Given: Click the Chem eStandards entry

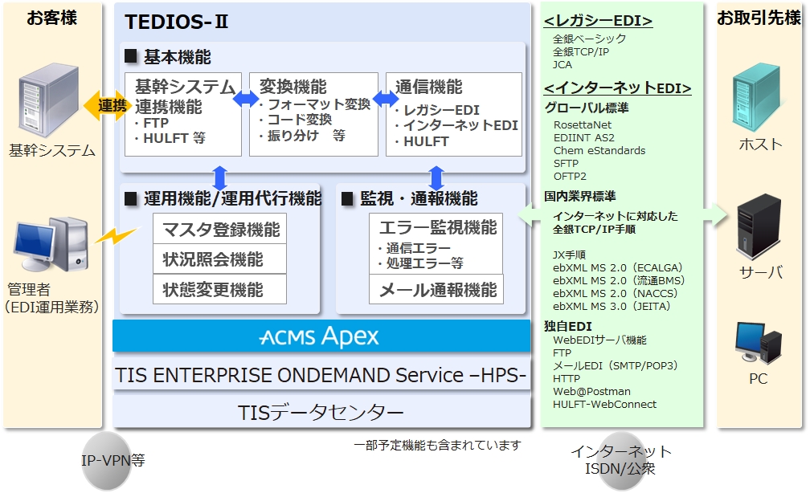Looking at the screenshot, I should coord(599,151).
